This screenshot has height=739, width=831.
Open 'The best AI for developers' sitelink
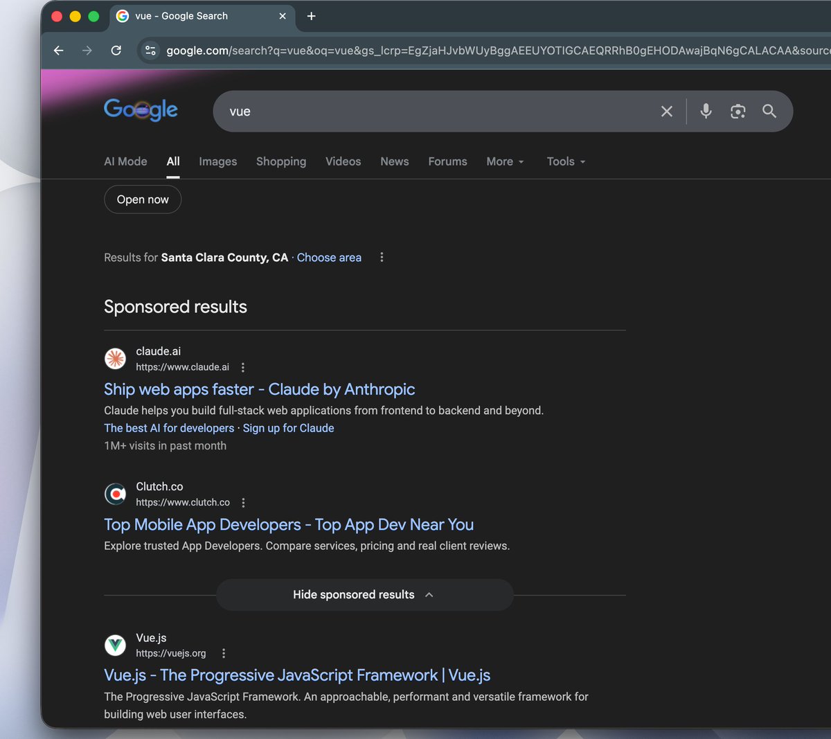[x=169, y=428]
